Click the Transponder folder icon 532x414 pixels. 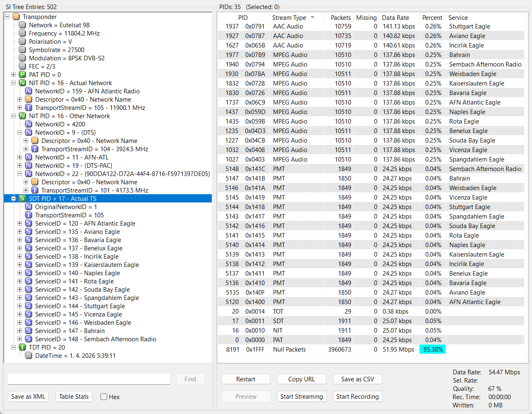[16, 17]
